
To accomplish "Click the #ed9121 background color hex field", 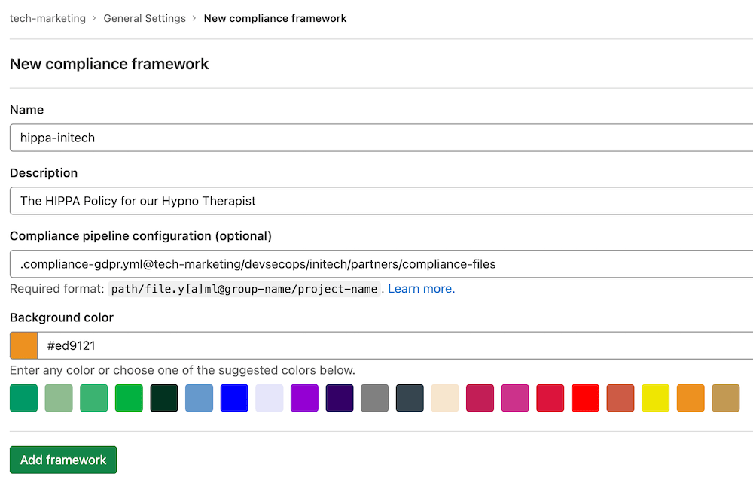I will (x=395, y=345).
